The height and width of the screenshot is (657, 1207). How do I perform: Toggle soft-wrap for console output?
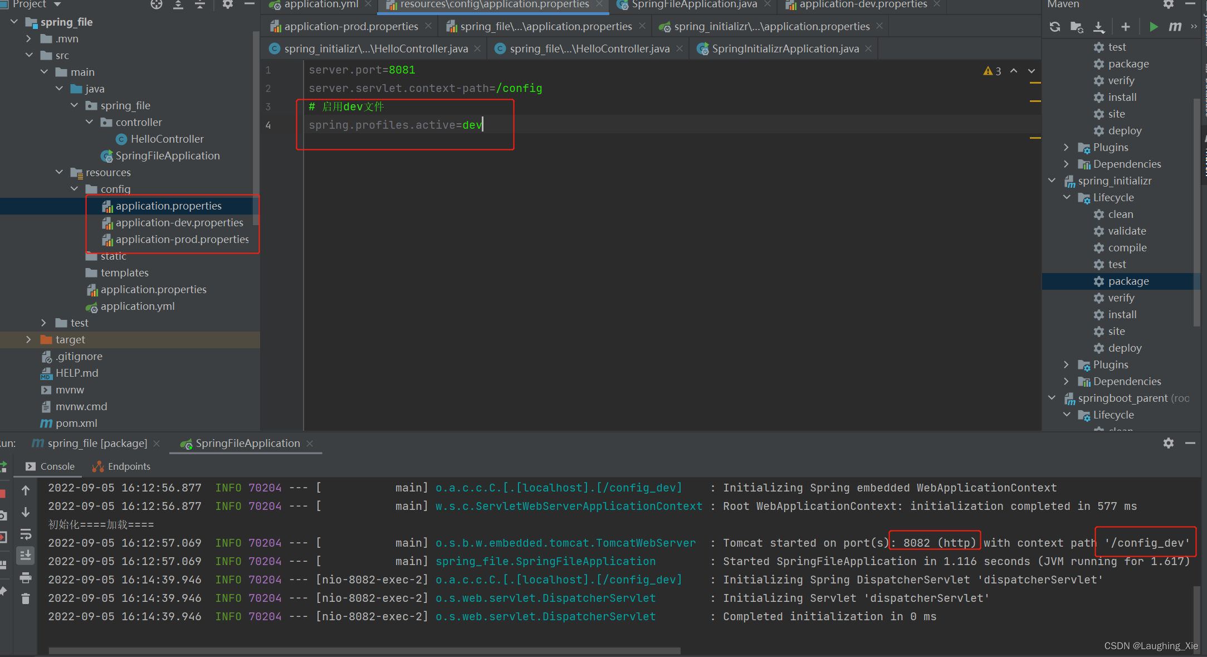pyautogui.click(x=26, y=534)
